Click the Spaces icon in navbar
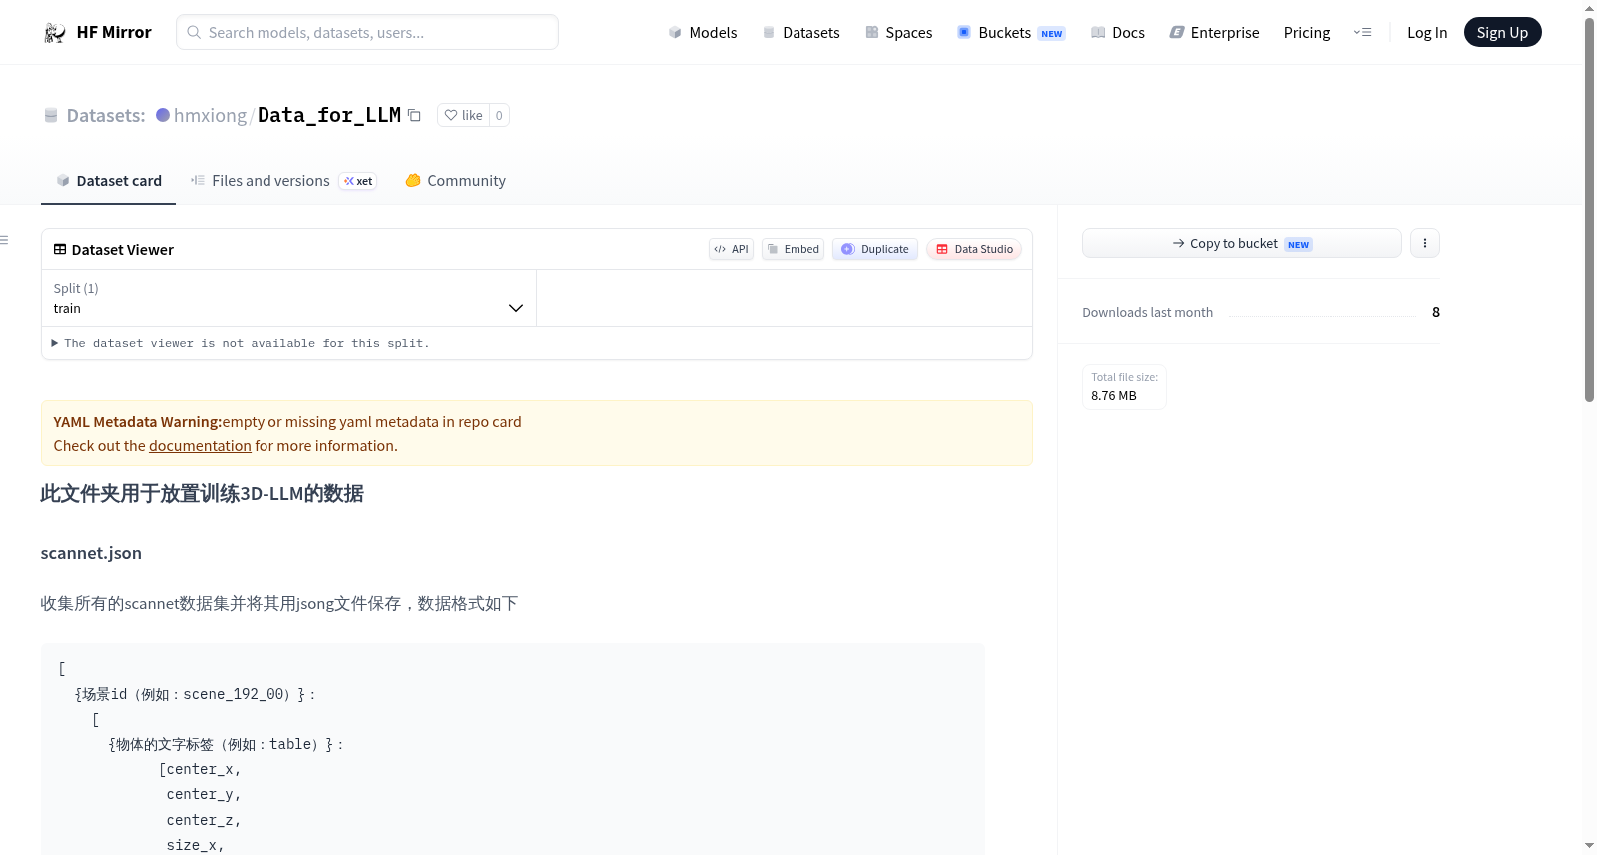 [872, 33]
